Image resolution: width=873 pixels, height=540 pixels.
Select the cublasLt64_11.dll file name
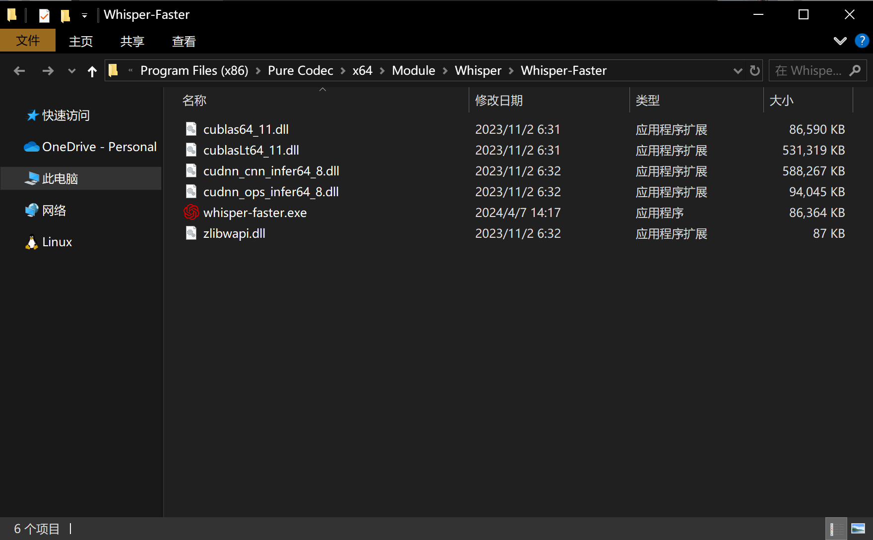[251, 150]
